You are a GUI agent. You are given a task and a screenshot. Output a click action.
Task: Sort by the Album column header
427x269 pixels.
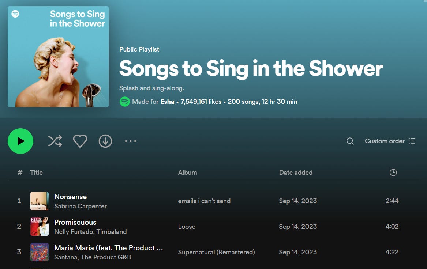point(187,172)
